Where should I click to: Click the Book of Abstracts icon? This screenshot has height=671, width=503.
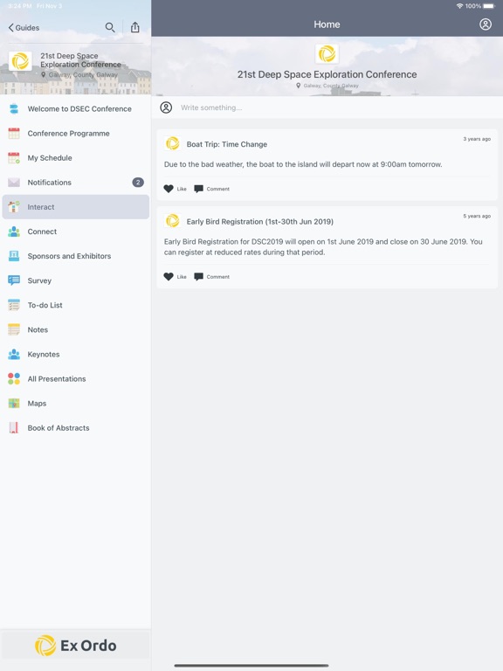[x=14, y=428]
